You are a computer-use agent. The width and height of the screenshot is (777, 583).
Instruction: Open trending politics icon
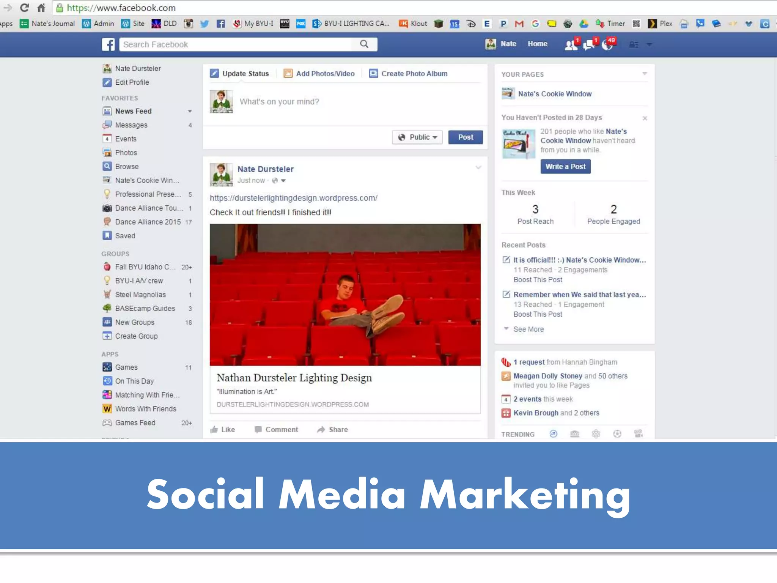pyautogui.click(x=575, y=434)
